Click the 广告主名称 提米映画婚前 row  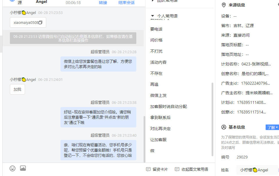(x=247, y=93)
